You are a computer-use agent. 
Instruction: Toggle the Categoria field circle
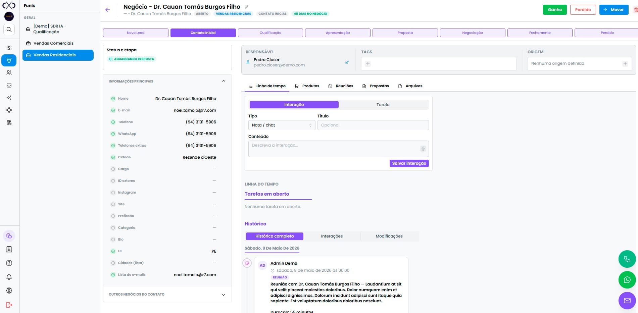coord(113,228)
